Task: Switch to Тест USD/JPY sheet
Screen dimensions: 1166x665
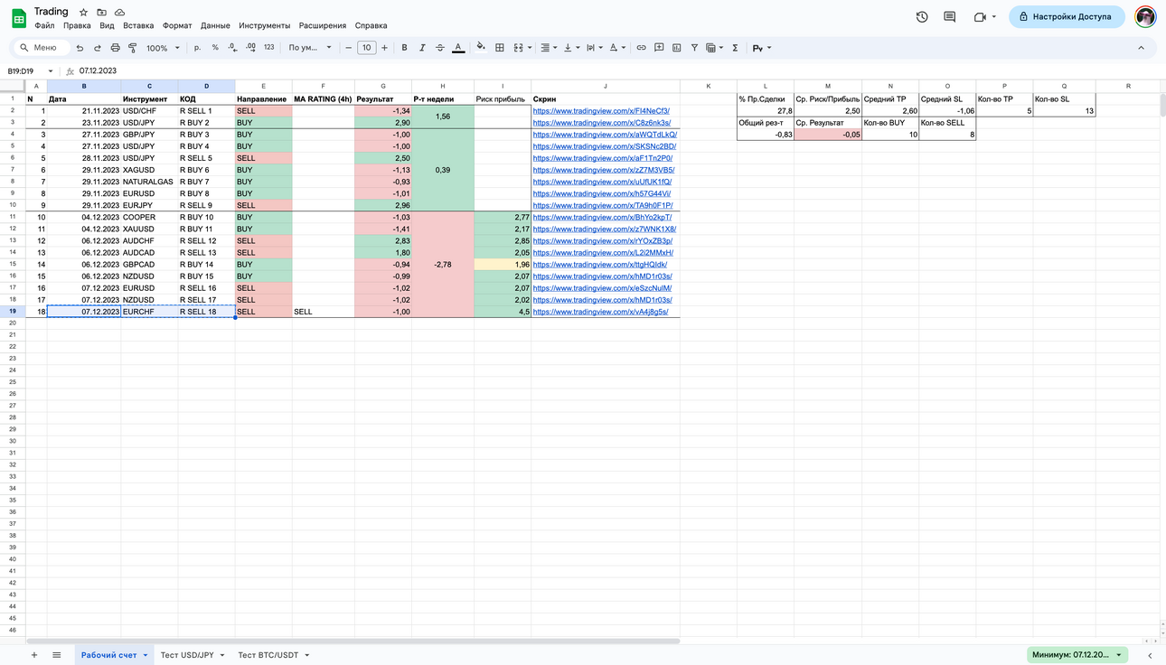Action: pyautogui.click(x=187, y=655)
